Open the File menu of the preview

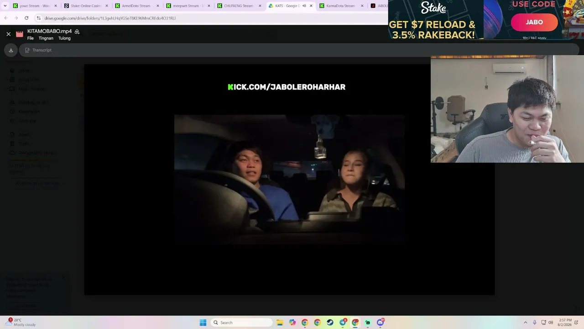[x=31, y=38]
